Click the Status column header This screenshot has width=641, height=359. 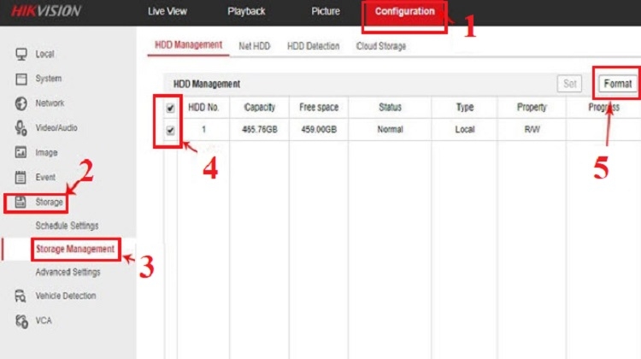tap(390, 108)
